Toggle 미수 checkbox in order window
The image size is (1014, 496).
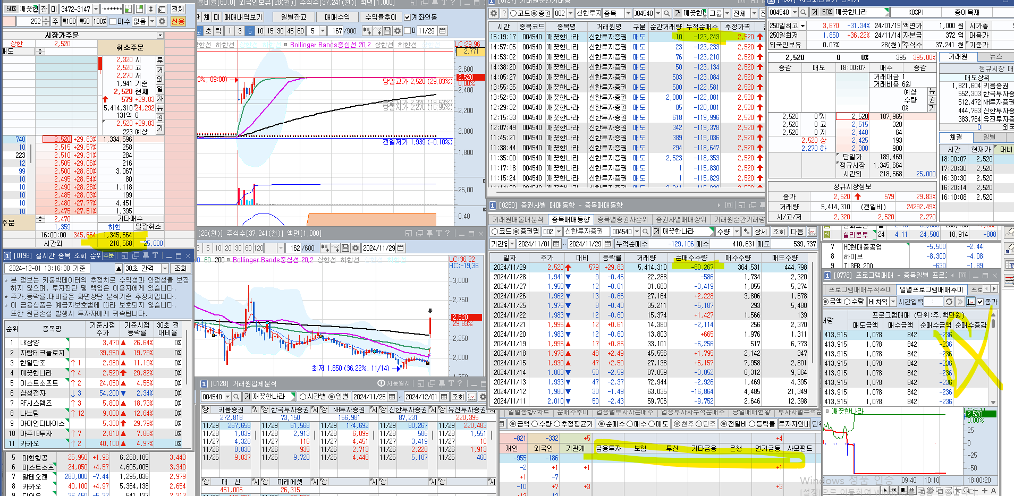coord(113,21)
